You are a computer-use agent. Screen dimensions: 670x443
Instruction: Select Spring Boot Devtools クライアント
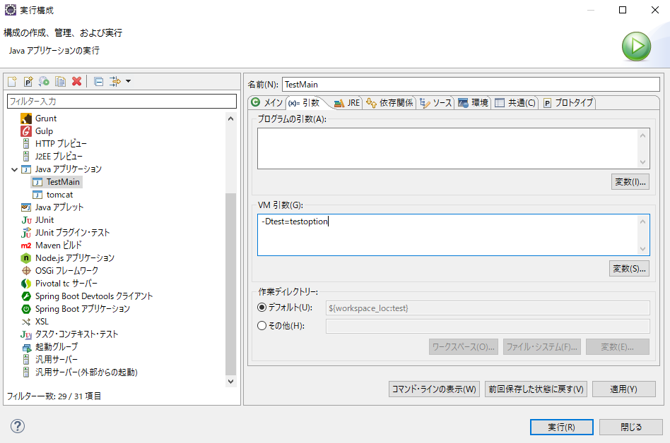[x=93, y=296]
